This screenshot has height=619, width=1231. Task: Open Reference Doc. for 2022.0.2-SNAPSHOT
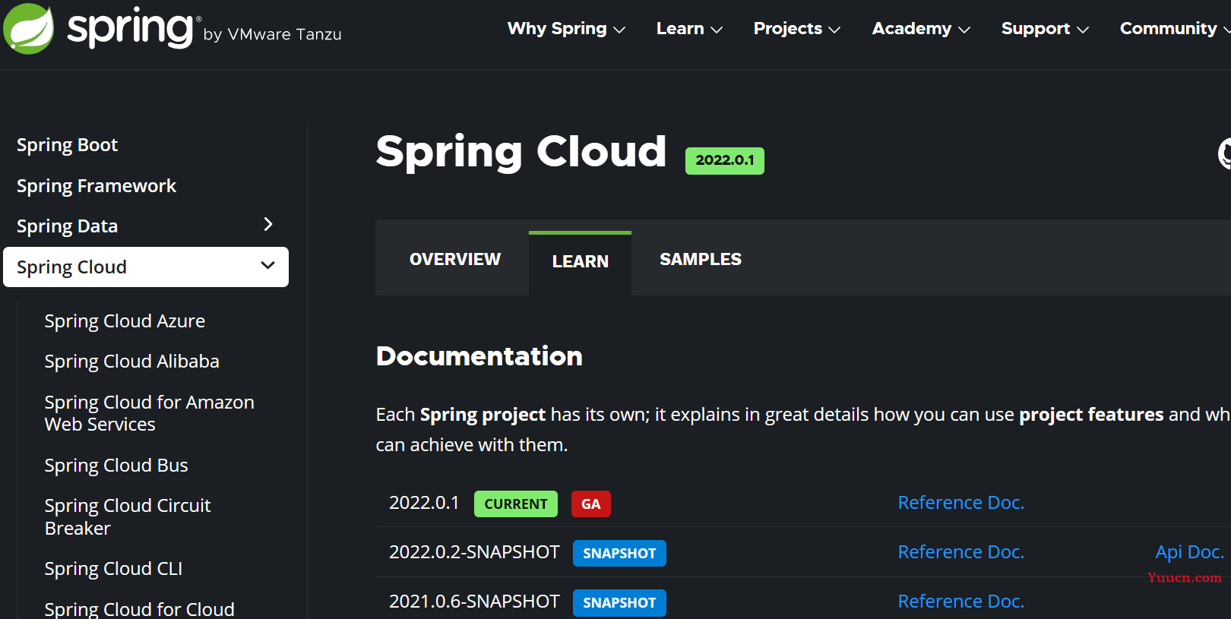(961, 552)
